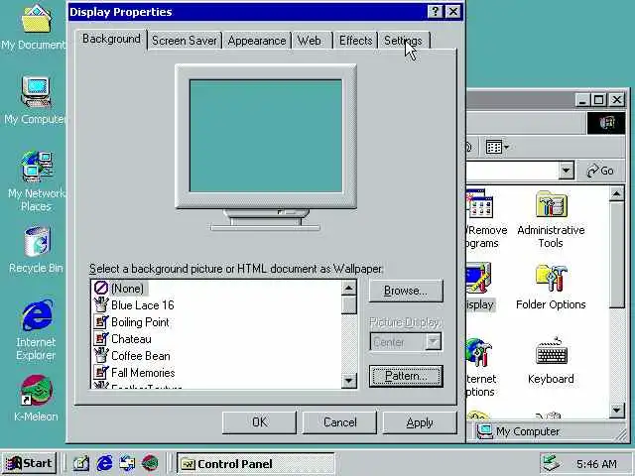Click the Add/Remove Programs icon in Control Panel

point(480,204)
